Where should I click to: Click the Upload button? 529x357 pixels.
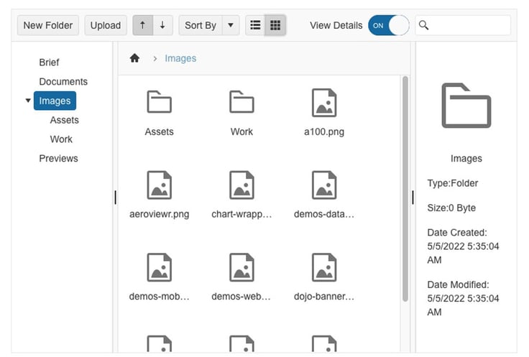106,25
